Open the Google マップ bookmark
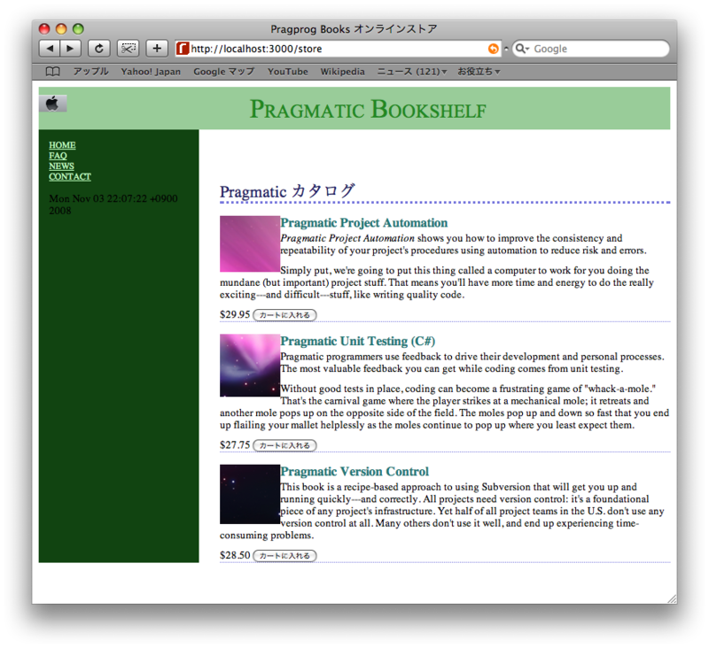 [224, 72]
